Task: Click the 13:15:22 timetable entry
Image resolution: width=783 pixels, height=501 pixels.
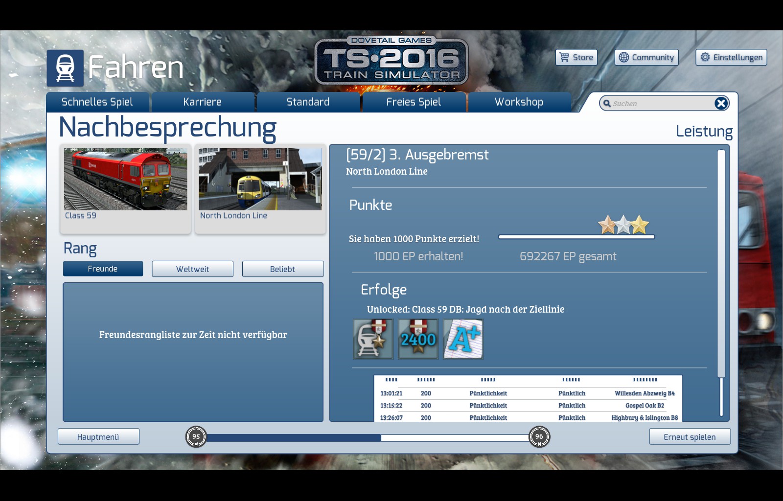Action: coord(391,406)
